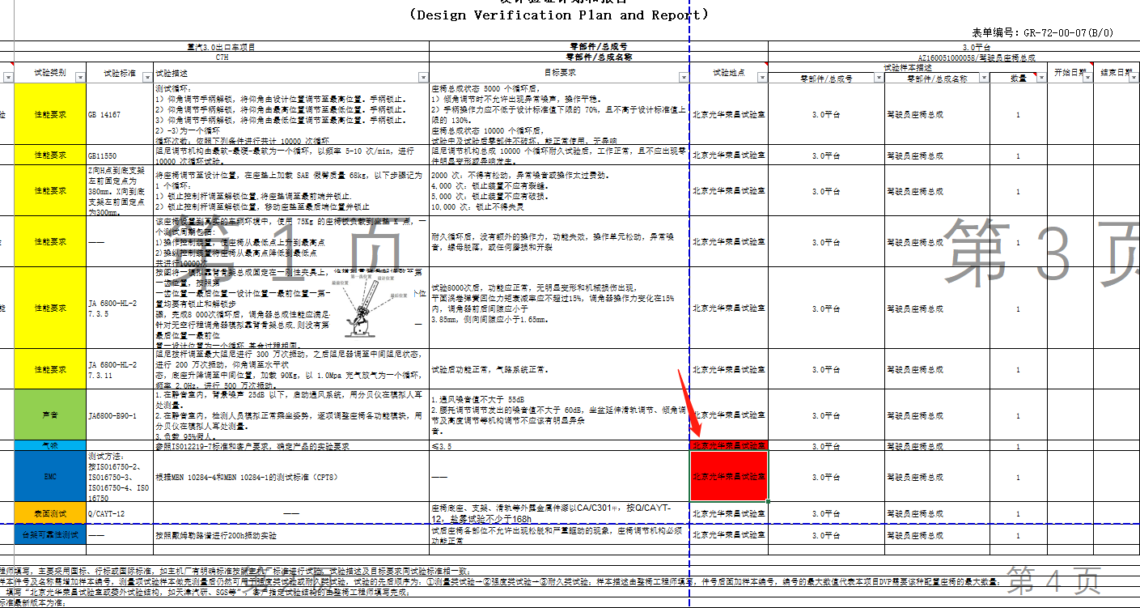Viewport: 1140px width, 608px height.
Task: Select the GB 14167 standard cell
Action: 120,115
